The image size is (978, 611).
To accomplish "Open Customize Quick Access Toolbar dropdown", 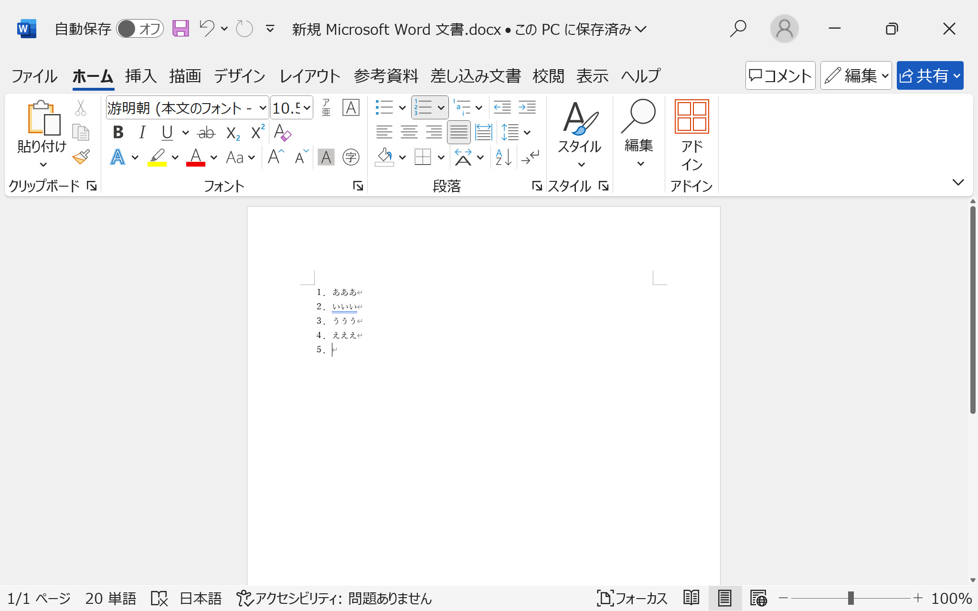I will 270,29.
